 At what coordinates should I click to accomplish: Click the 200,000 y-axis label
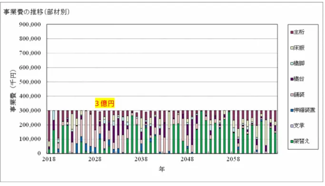[x=30, y=125]
